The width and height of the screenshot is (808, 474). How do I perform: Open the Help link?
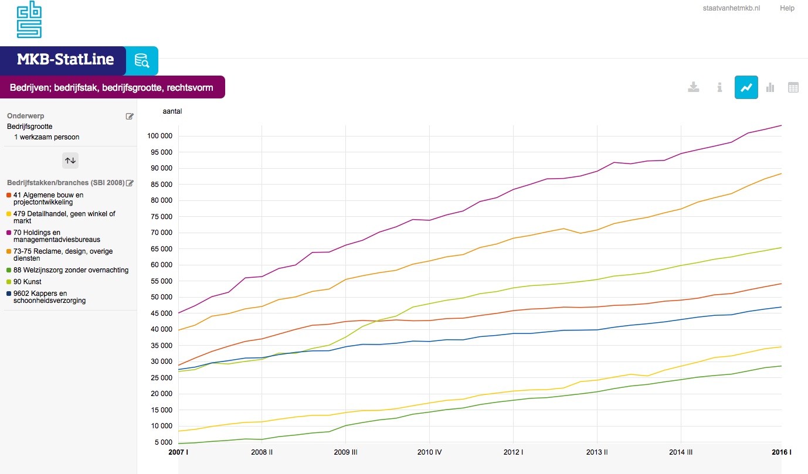[787, 8]
